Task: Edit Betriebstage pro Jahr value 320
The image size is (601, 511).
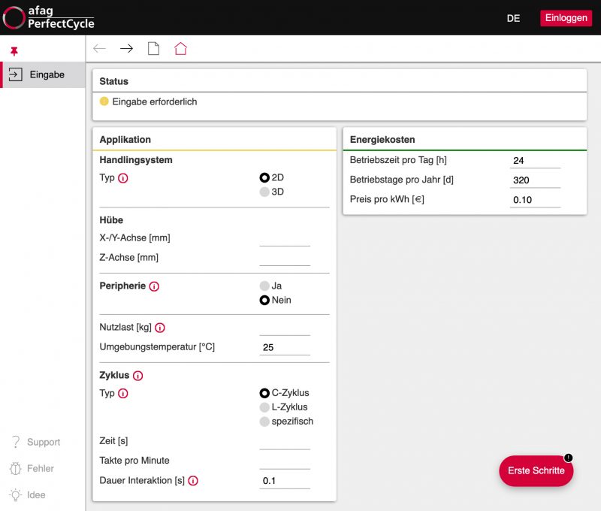Action: [535, 180]
